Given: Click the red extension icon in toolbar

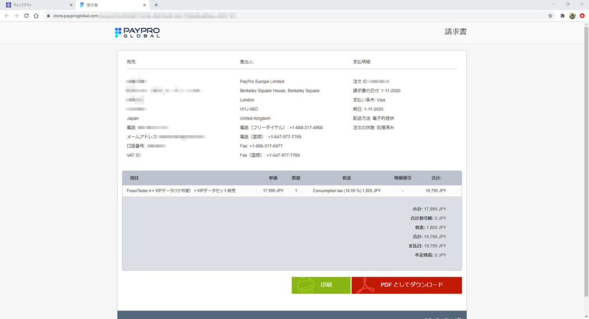Looking at the screenshot, I should 582,16.
